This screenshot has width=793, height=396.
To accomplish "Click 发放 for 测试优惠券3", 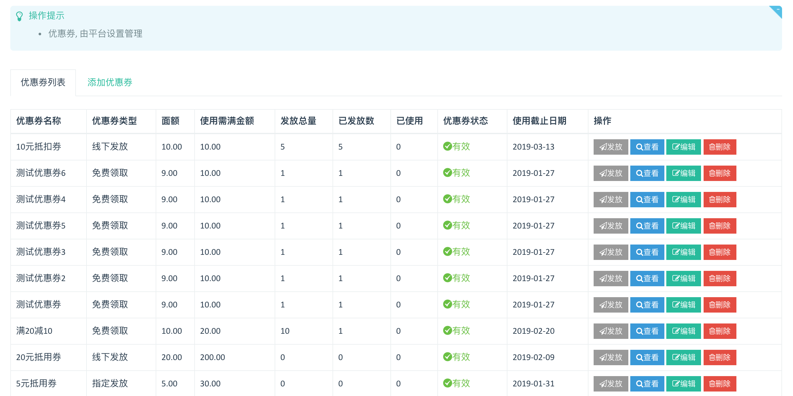I will coord(611,252).
